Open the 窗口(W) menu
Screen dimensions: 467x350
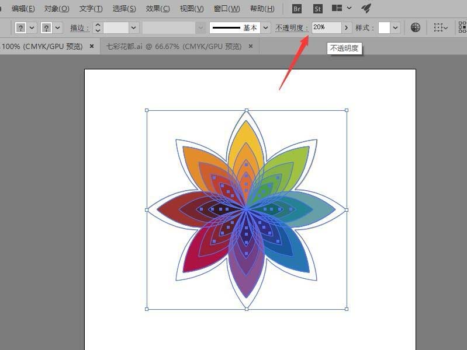[x=227, y=9]
